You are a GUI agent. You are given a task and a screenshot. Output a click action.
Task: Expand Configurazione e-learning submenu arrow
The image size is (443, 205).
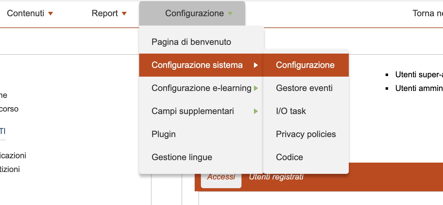256,88
